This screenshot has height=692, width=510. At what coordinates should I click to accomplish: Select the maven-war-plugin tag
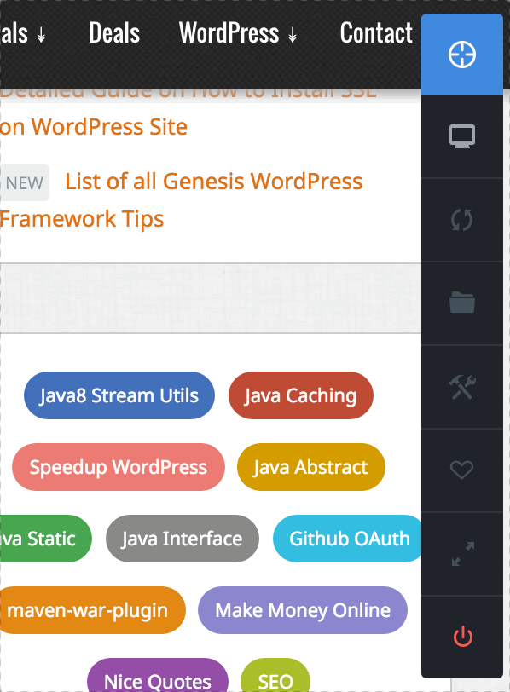[x=92, y=610]
